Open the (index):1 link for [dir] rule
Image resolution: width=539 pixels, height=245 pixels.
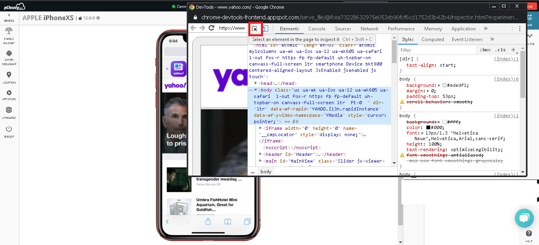click(506, 59)
